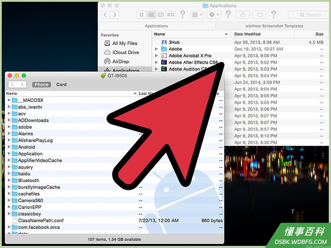Select the Adobe Audition icon
This screenshot has width=331, height=248.
click(164, 69)
